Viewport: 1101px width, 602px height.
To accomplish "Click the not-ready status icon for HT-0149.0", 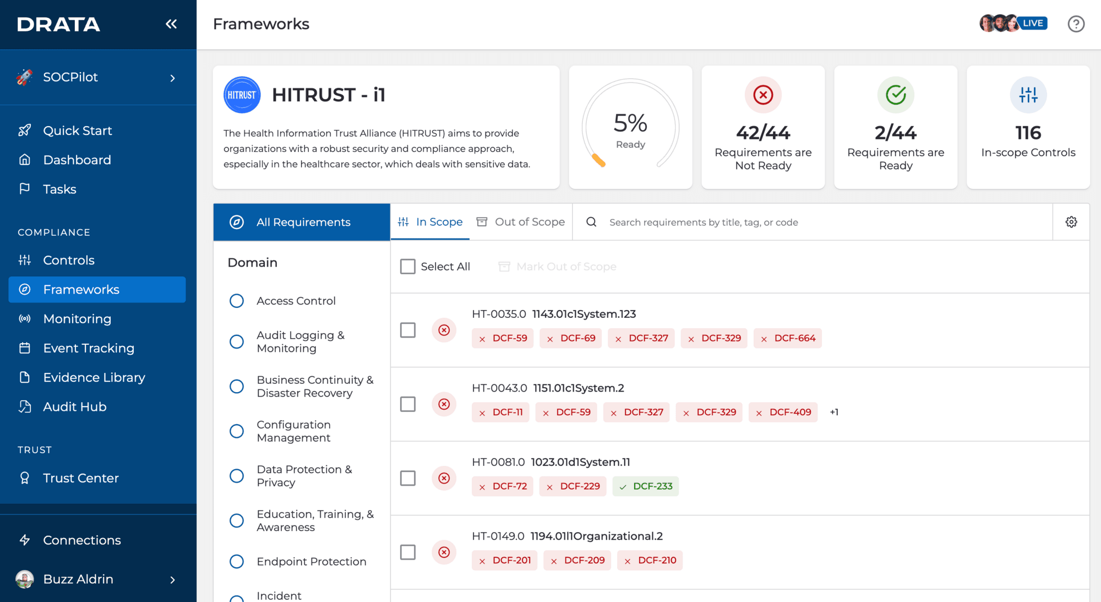I will pos(444,552).
